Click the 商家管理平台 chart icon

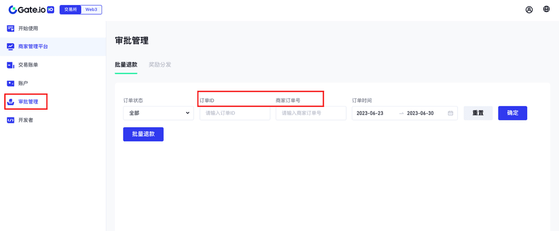10,46
